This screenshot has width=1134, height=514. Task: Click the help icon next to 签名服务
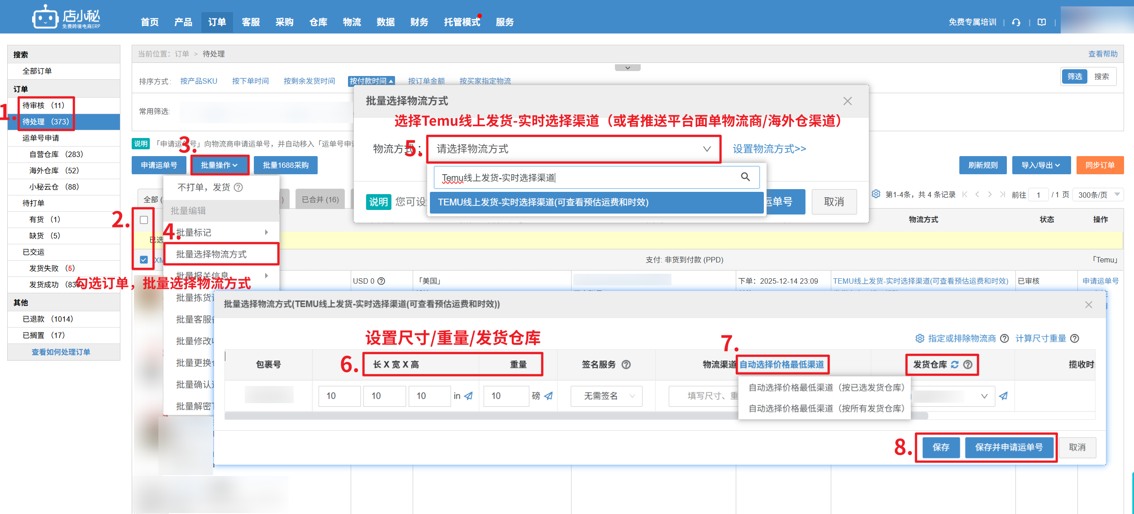[626, 365]
